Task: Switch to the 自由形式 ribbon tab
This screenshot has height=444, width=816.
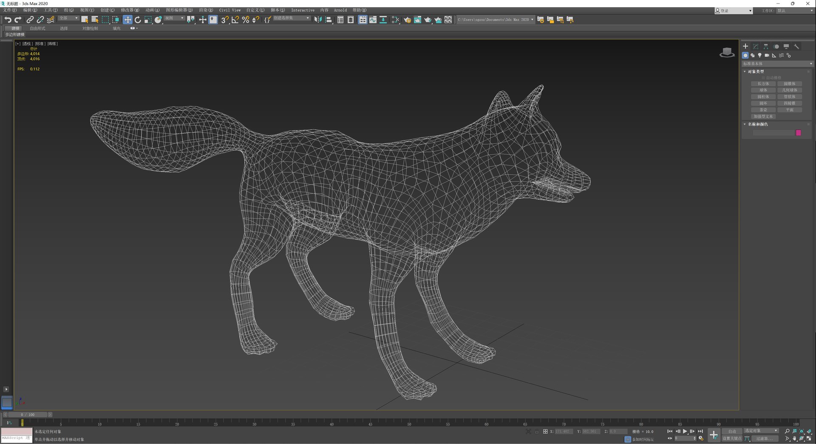Action: click(37, 28)
